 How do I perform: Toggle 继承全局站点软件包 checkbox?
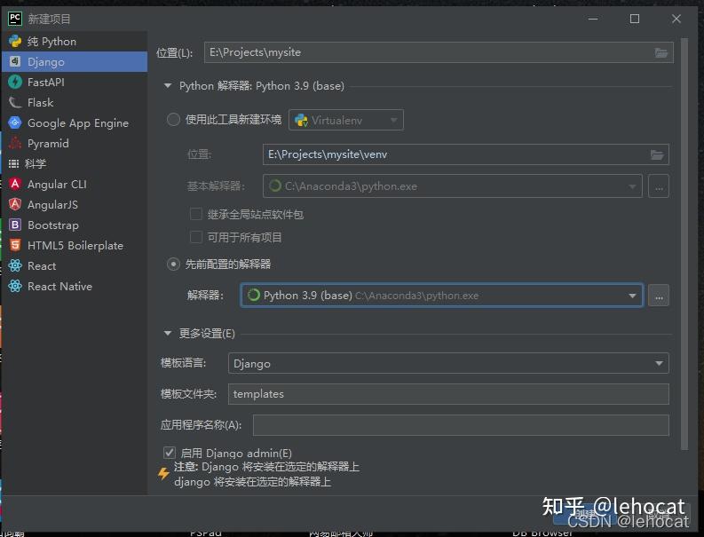click(x=196, y=214)
